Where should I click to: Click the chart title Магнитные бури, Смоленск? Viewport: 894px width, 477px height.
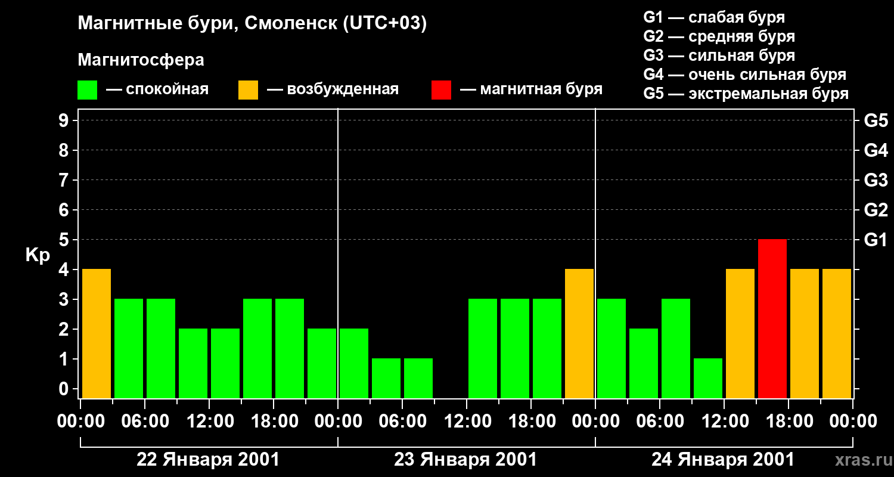point(253,24)
